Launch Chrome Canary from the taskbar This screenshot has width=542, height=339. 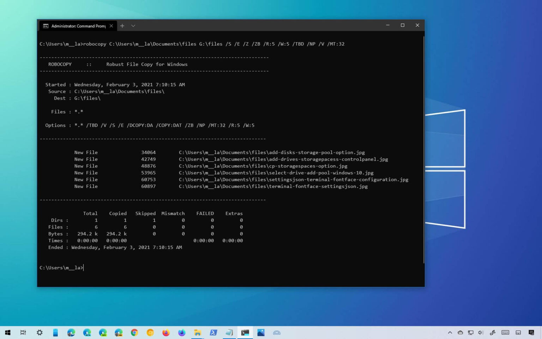pos(150,333)
